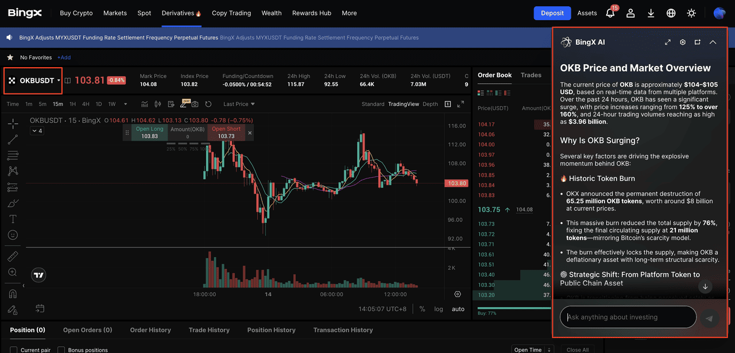Click the download app icon
This screenshot has height=353, width=735.
tap(651, 13)
